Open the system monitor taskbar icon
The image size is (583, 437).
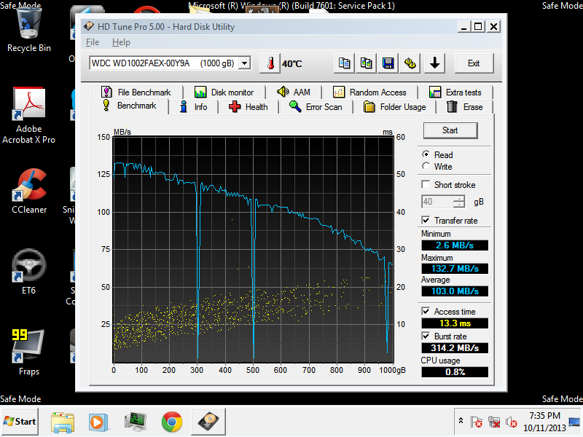tap(136, 422)
